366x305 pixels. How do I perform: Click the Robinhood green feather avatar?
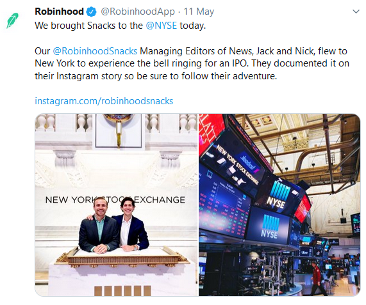[x=12, y=20]
